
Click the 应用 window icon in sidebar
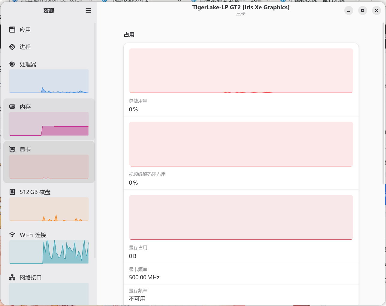(x=12, y=30)
